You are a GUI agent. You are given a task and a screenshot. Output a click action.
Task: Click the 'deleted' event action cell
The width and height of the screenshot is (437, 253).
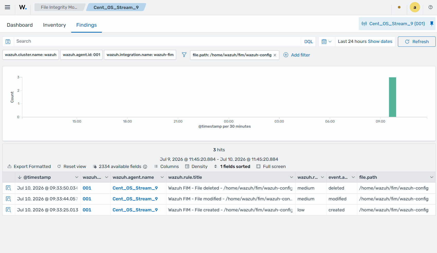pos(342,188)
